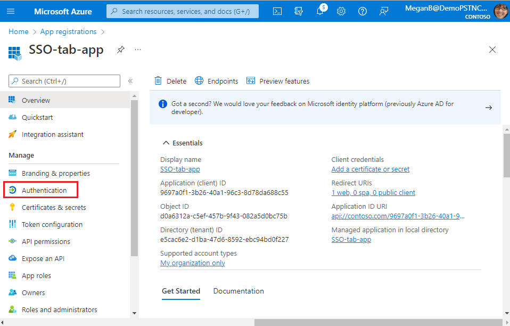
Task: Click the API permissions icon
Action: (12, 241)
